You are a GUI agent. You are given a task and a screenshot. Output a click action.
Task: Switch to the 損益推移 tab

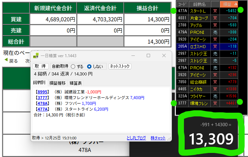[x=58, y=83]
